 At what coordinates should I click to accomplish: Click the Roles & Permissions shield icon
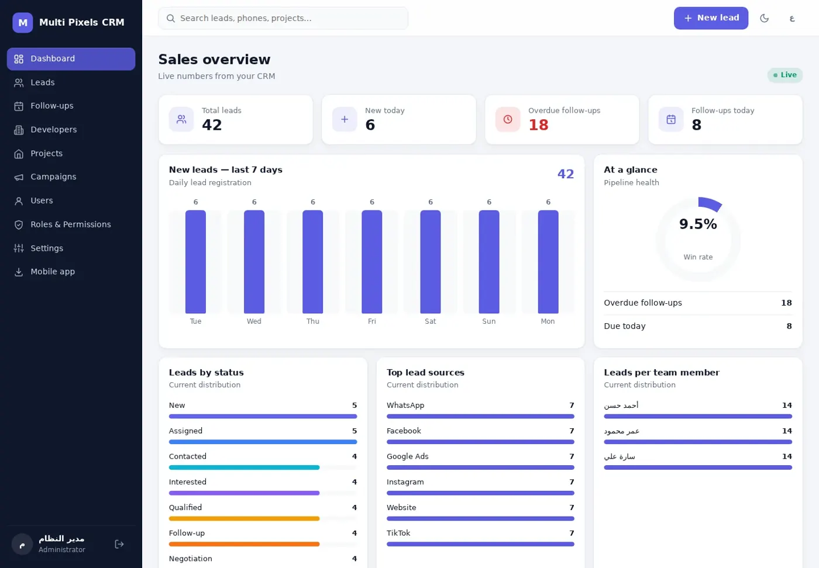[19, 224]
